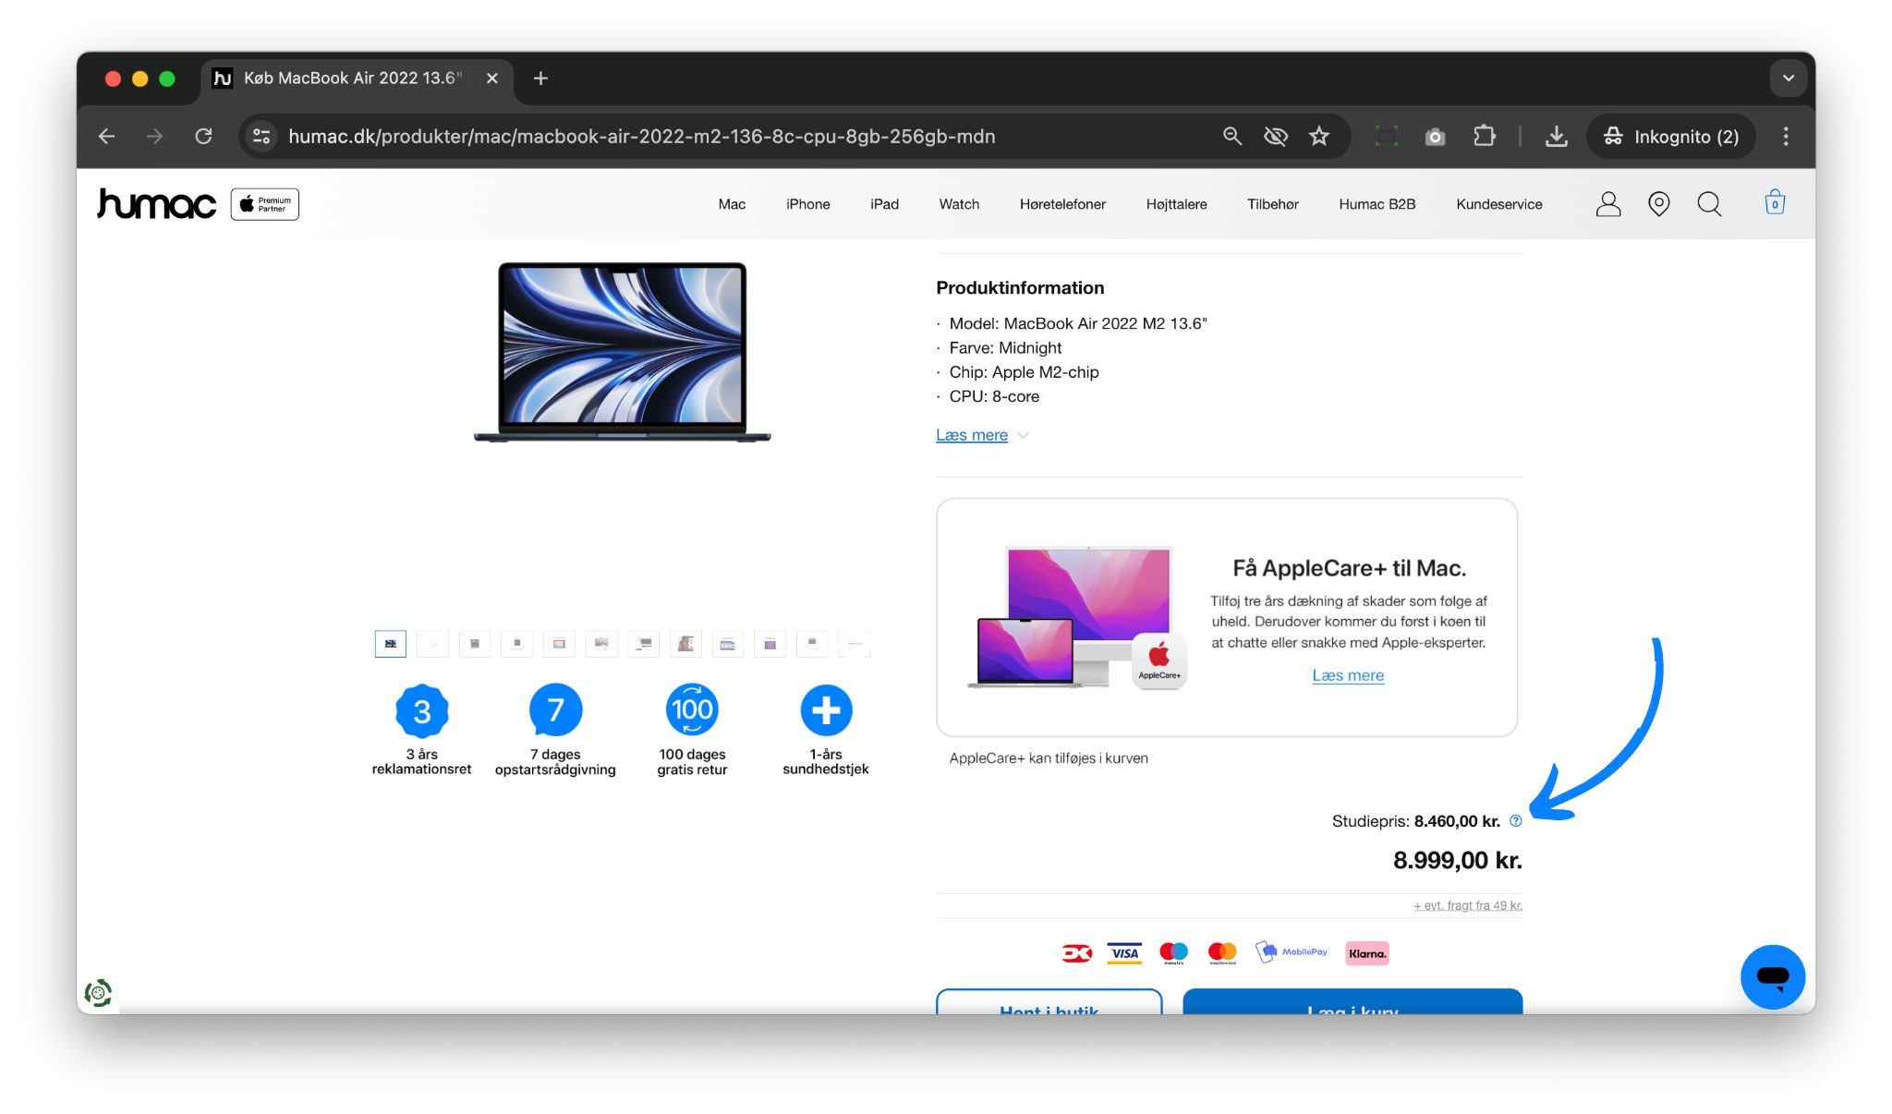The image size is (1892, 1114).
Task: Click the Apple Premium Partner badge
Action: 264,204
